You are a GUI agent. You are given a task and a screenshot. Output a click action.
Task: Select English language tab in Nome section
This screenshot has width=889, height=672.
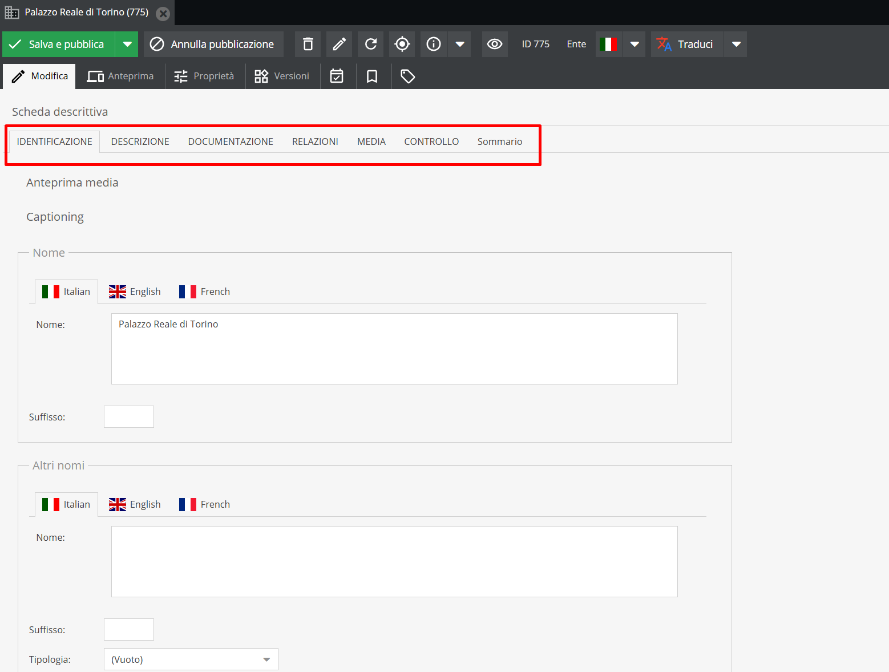pyautogui.click(x=135, y=292)
